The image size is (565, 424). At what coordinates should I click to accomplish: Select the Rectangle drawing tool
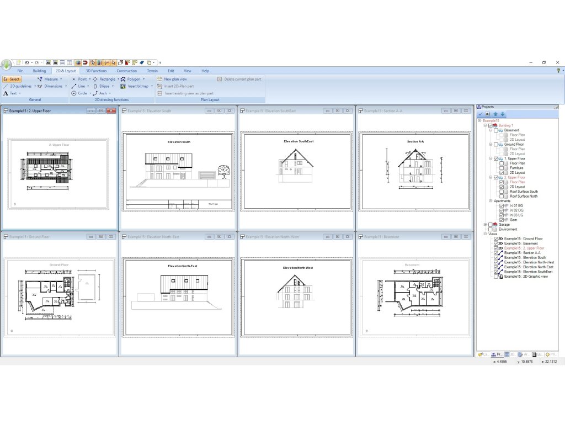(x=104, y=79)
